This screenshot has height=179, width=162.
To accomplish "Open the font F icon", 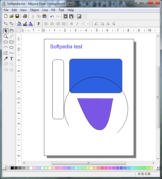I will pyautogui.click(x=39, y=24).
